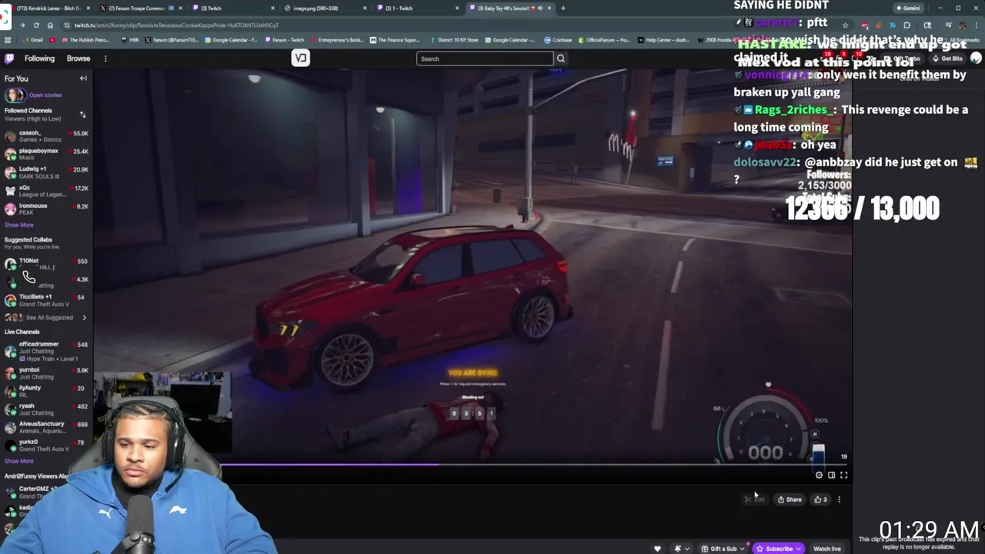Open the player settings gear
Screen dimensions: 985x554
pyautogui.click(x=819, y=476)
